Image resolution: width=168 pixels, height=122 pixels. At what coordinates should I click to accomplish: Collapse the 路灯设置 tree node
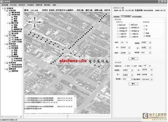[7, 23]
